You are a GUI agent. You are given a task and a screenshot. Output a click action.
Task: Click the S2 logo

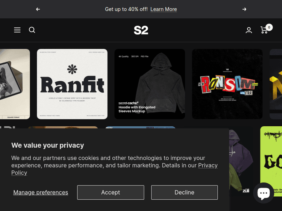141,30
